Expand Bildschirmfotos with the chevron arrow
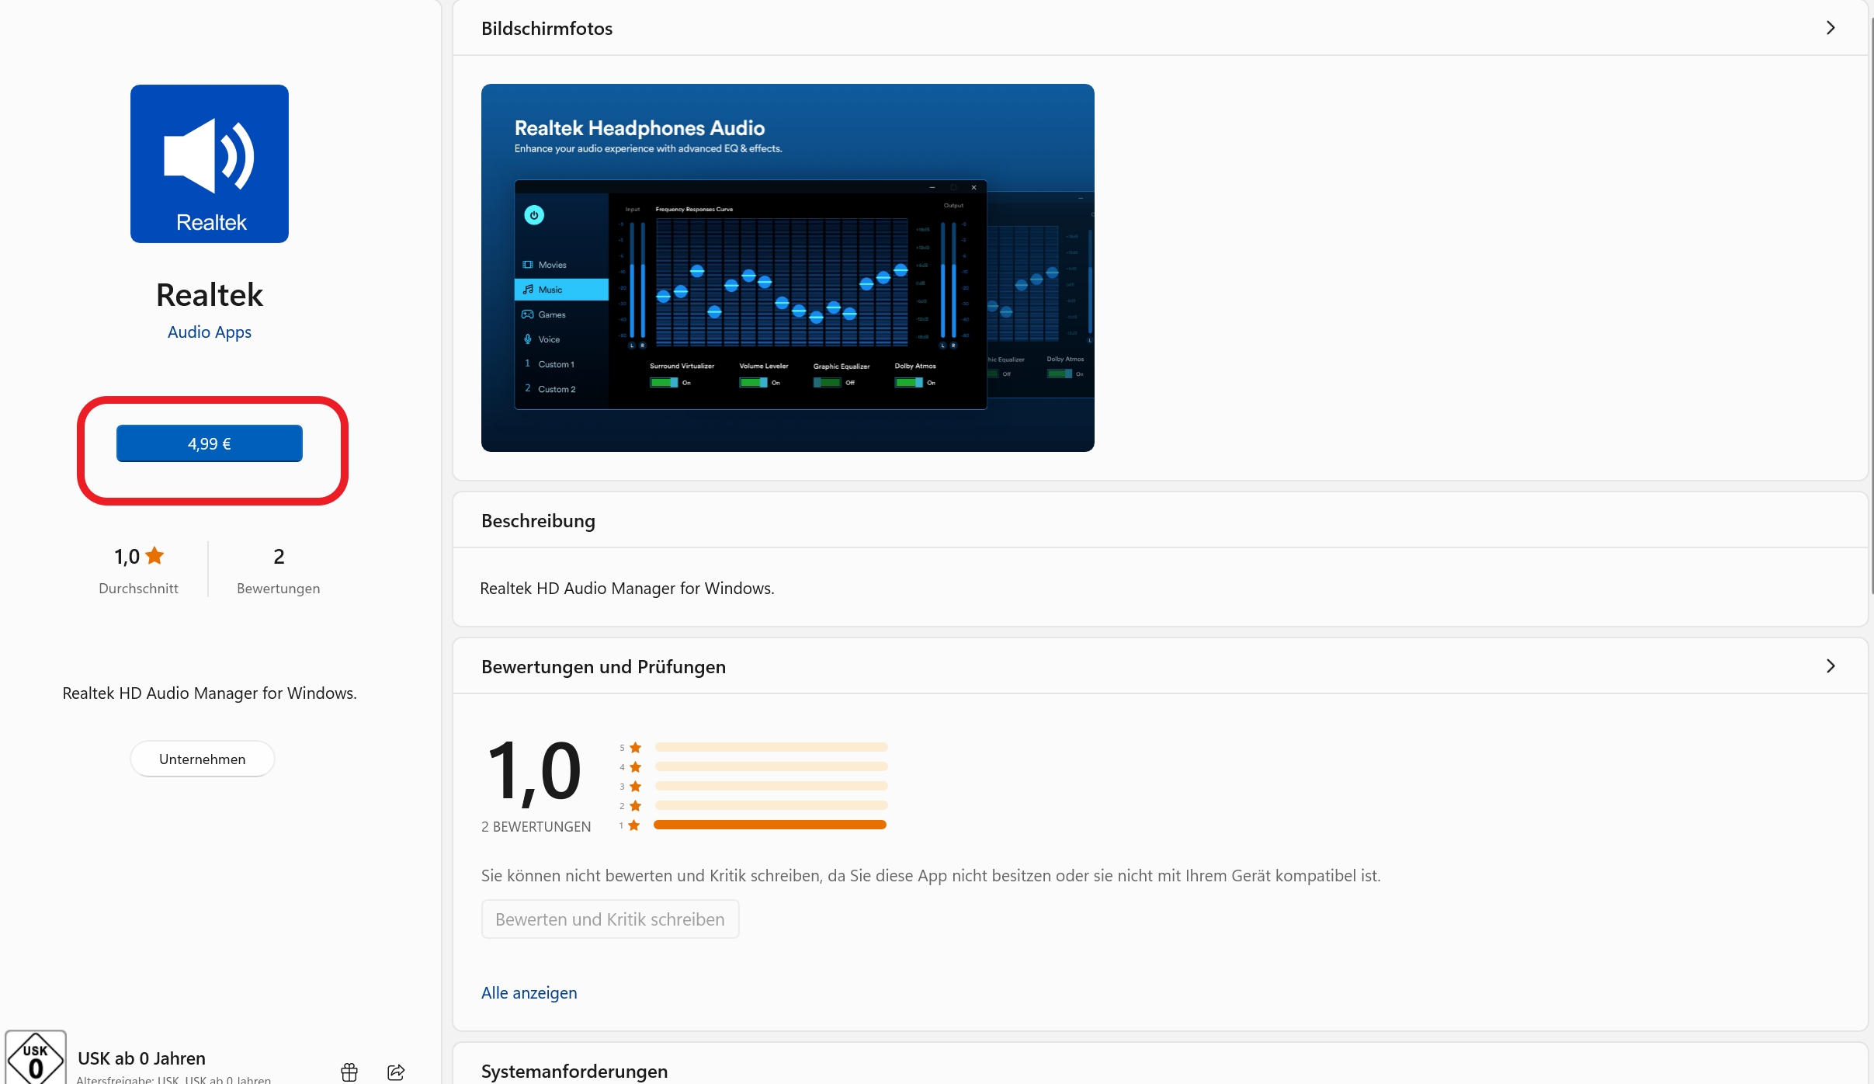 click(x=1831, y=28)
